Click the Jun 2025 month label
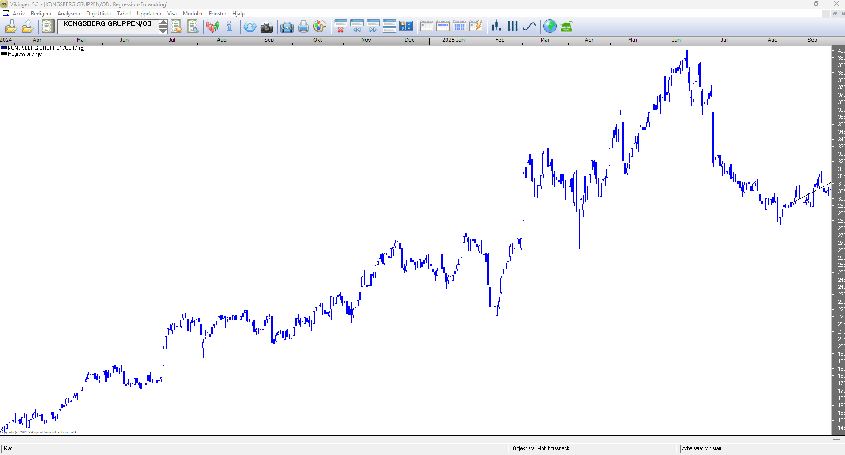This screenshot has width=845, height=455. [x=676, y=40]
